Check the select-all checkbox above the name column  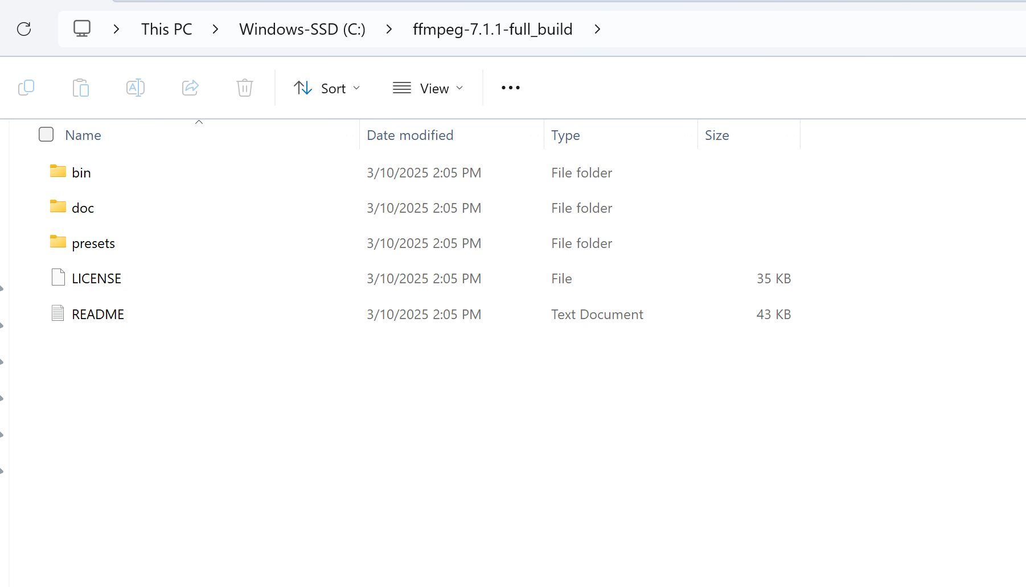[x=46, y=134]
